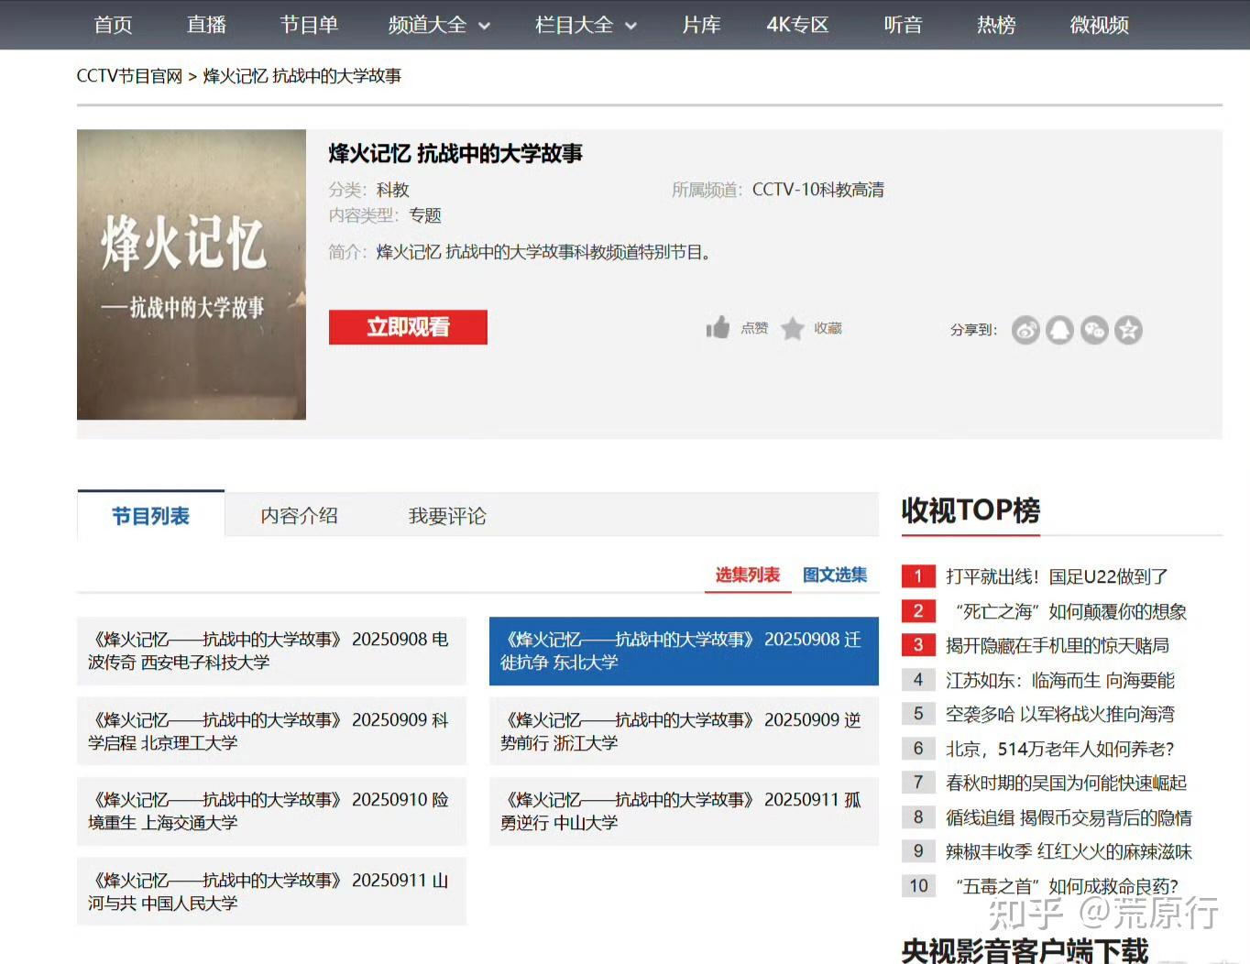This screenshot has height=964, width=1250.
Task: Click the content type value 专题
Action: [x=425, y=215]
